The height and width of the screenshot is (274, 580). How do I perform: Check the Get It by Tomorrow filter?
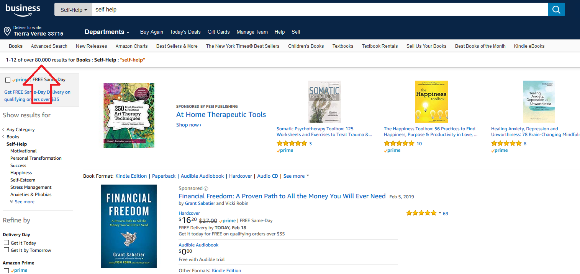tap(6, 250)
